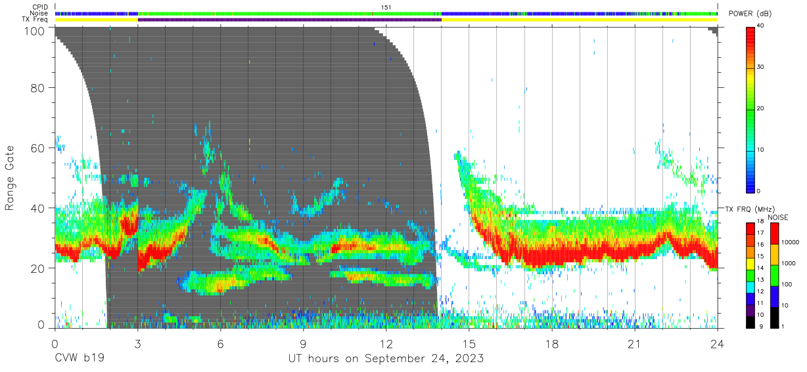Click the x-axis tick label '15'
The image size is (807, 372).
(x=469, y=344)
